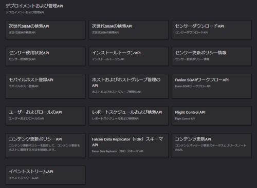Select Falcon Data Replicator (FDR) スキーマAPI card

coord(128,145)
